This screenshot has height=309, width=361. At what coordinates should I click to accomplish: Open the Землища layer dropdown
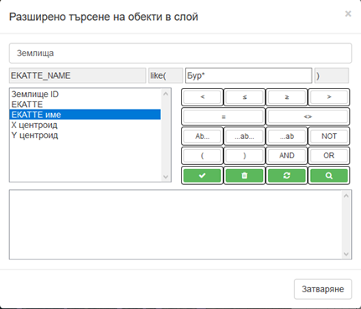coord(180,53)
